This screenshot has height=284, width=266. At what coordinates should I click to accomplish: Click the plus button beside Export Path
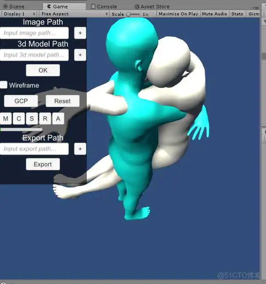pos(80,149)
